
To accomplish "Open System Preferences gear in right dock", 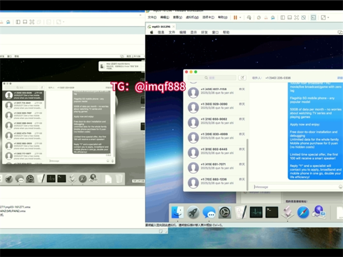I will coord(225,213).
